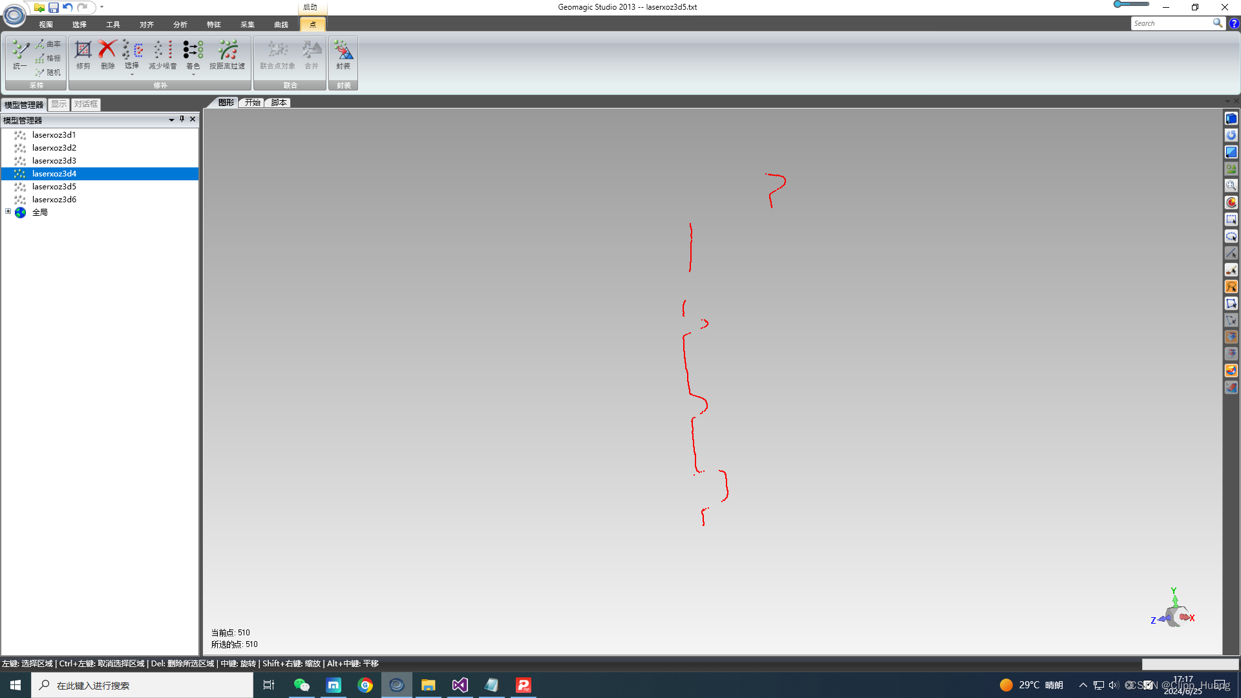Expand the 全局 tree node
Viewport: 1241px width, 698px height.
click(8, 211)
